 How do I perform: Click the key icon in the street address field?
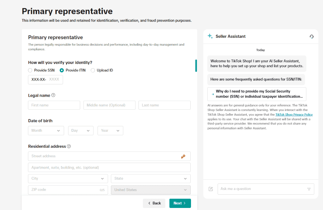click(x=183, y=157)
